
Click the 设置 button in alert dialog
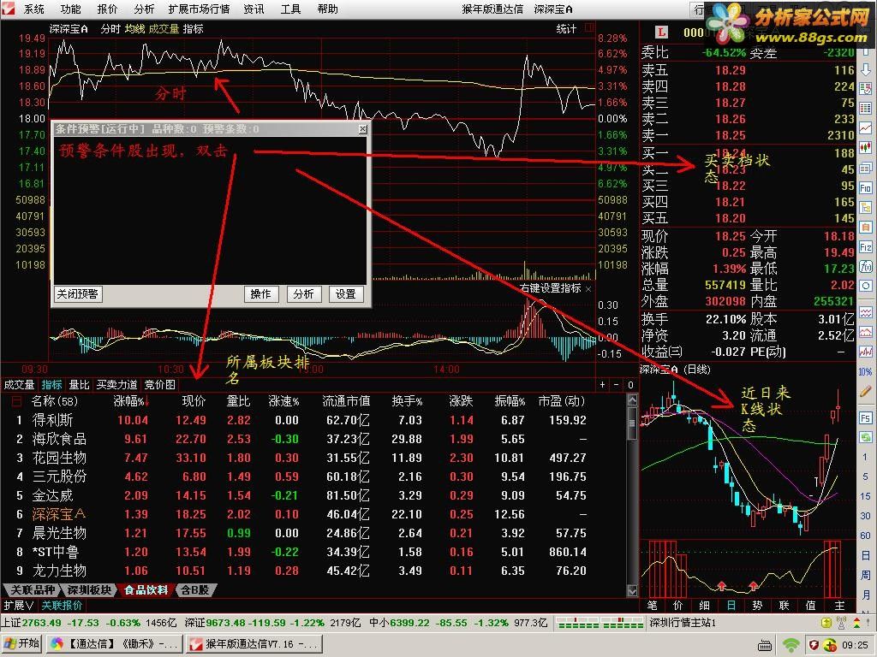tap(346, 294)
